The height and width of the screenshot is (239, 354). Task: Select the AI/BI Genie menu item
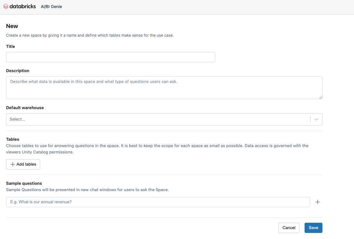(51, 6)
